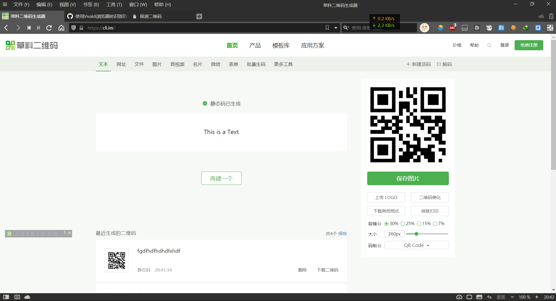This screenshot has width=556, height=301.
Task: Click the synced tabs cloud icon in tab bar
Action: coord(541,16)
